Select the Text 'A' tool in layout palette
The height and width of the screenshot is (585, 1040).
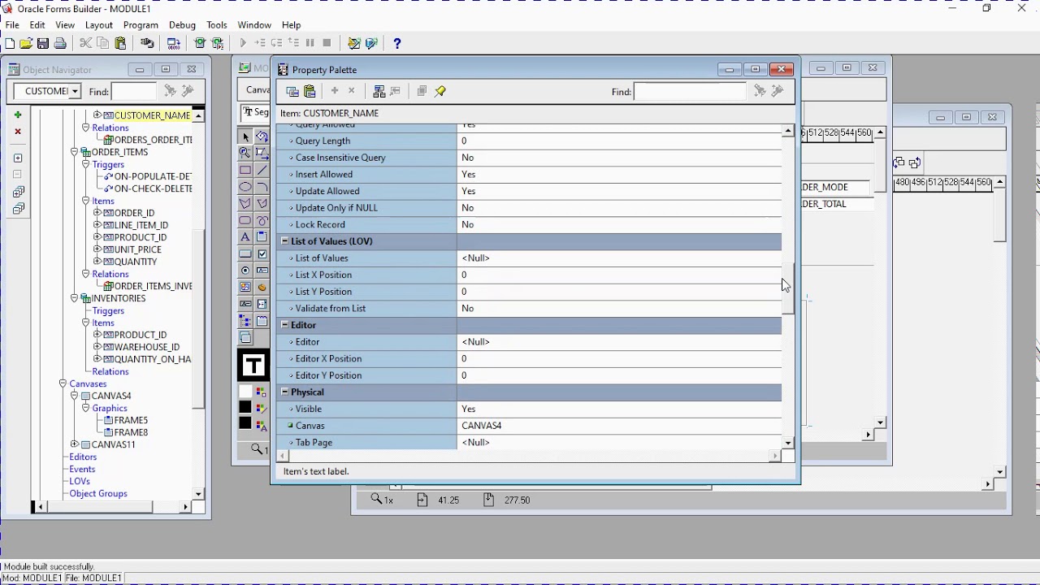tap(245, 236)
